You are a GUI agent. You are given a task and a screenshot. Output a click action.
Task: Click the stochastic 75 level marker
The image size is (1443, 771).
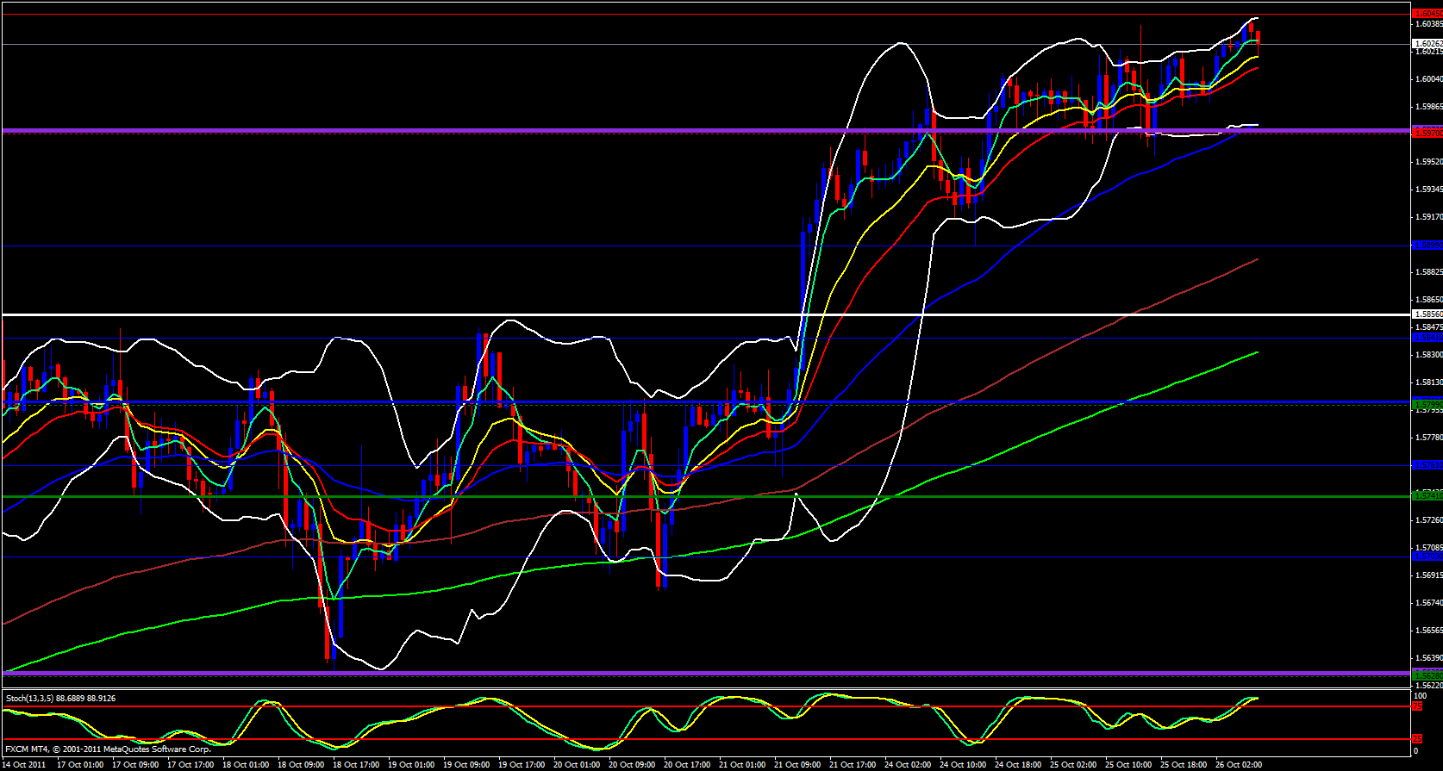1416,706
